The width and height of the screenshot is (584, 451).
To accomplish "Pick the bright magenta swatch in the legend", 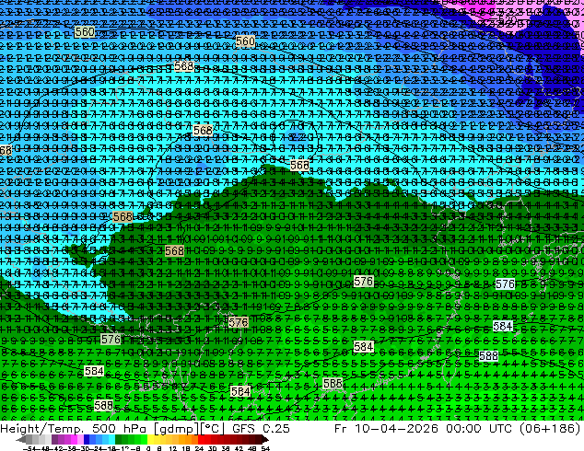I will coord(74,439).
